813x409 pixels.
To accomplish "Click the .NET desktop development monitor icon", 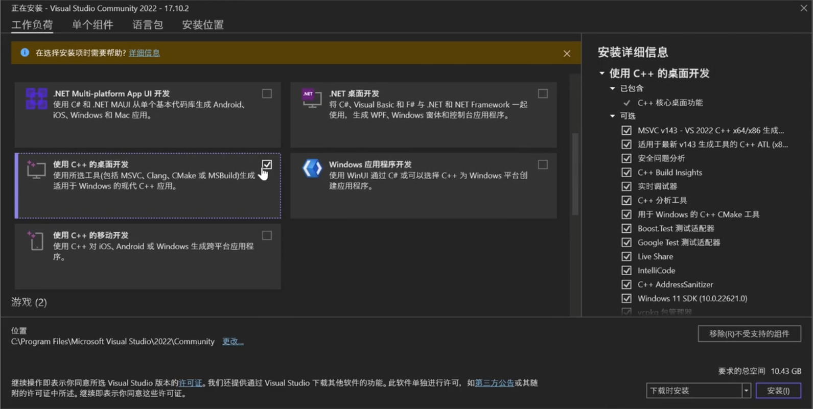I will pyautogui.click(x=312, y=98).
